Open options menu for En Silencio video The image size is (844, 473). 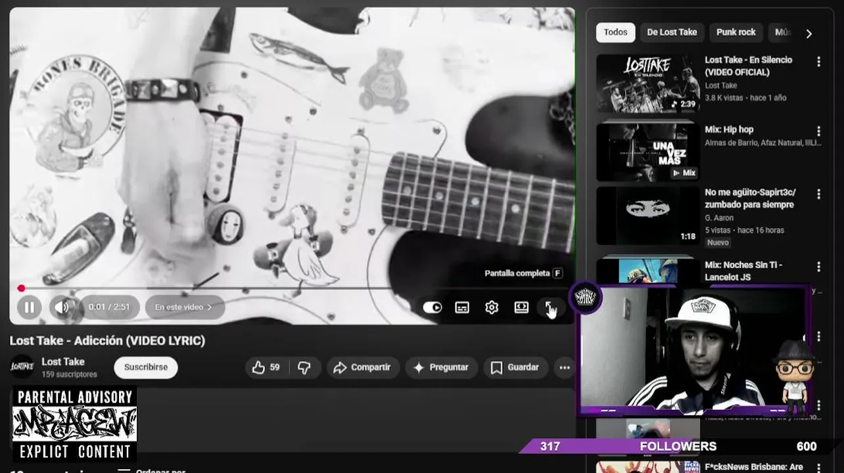click(x=818, y=62)
